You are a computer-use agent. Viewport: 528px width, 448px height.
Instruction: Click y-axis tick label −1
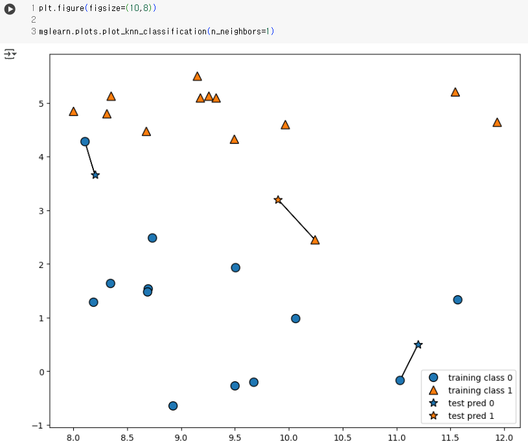(38, 426)
